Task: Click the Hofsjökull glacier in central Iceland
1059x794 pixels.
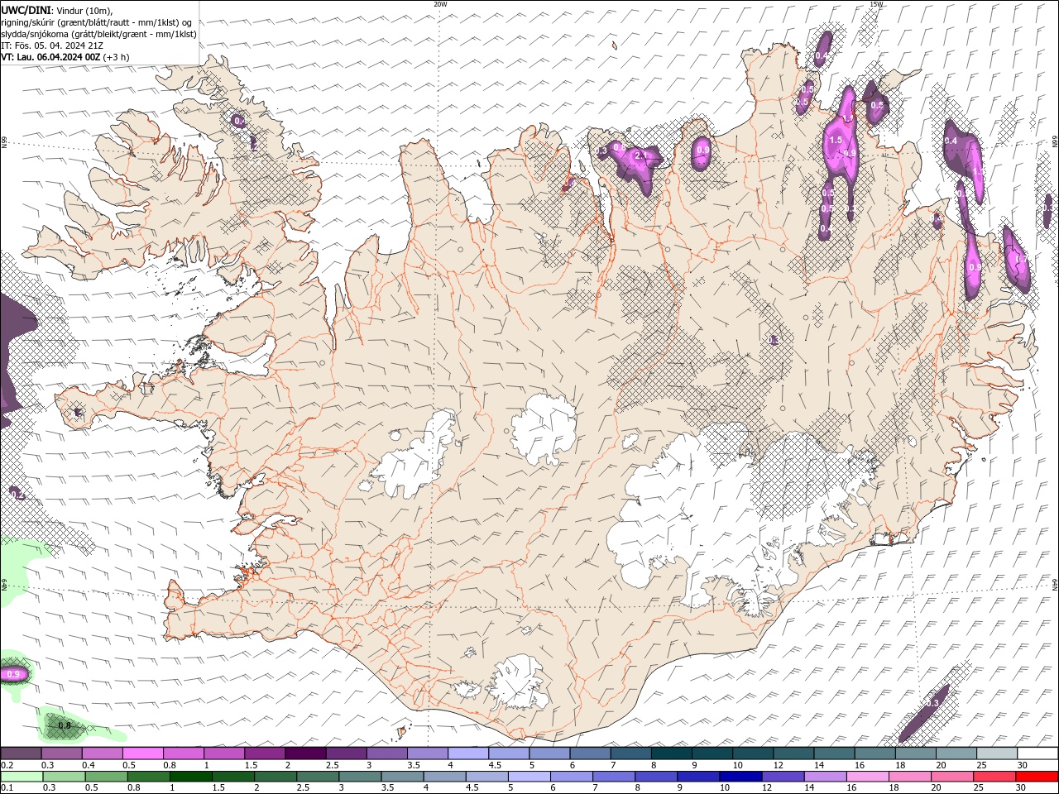Action: click(544, 428)
